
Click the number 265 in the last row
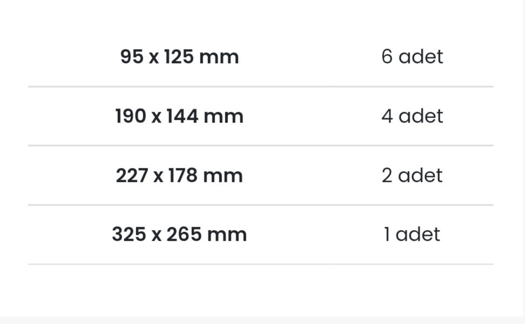click(184, 234)
